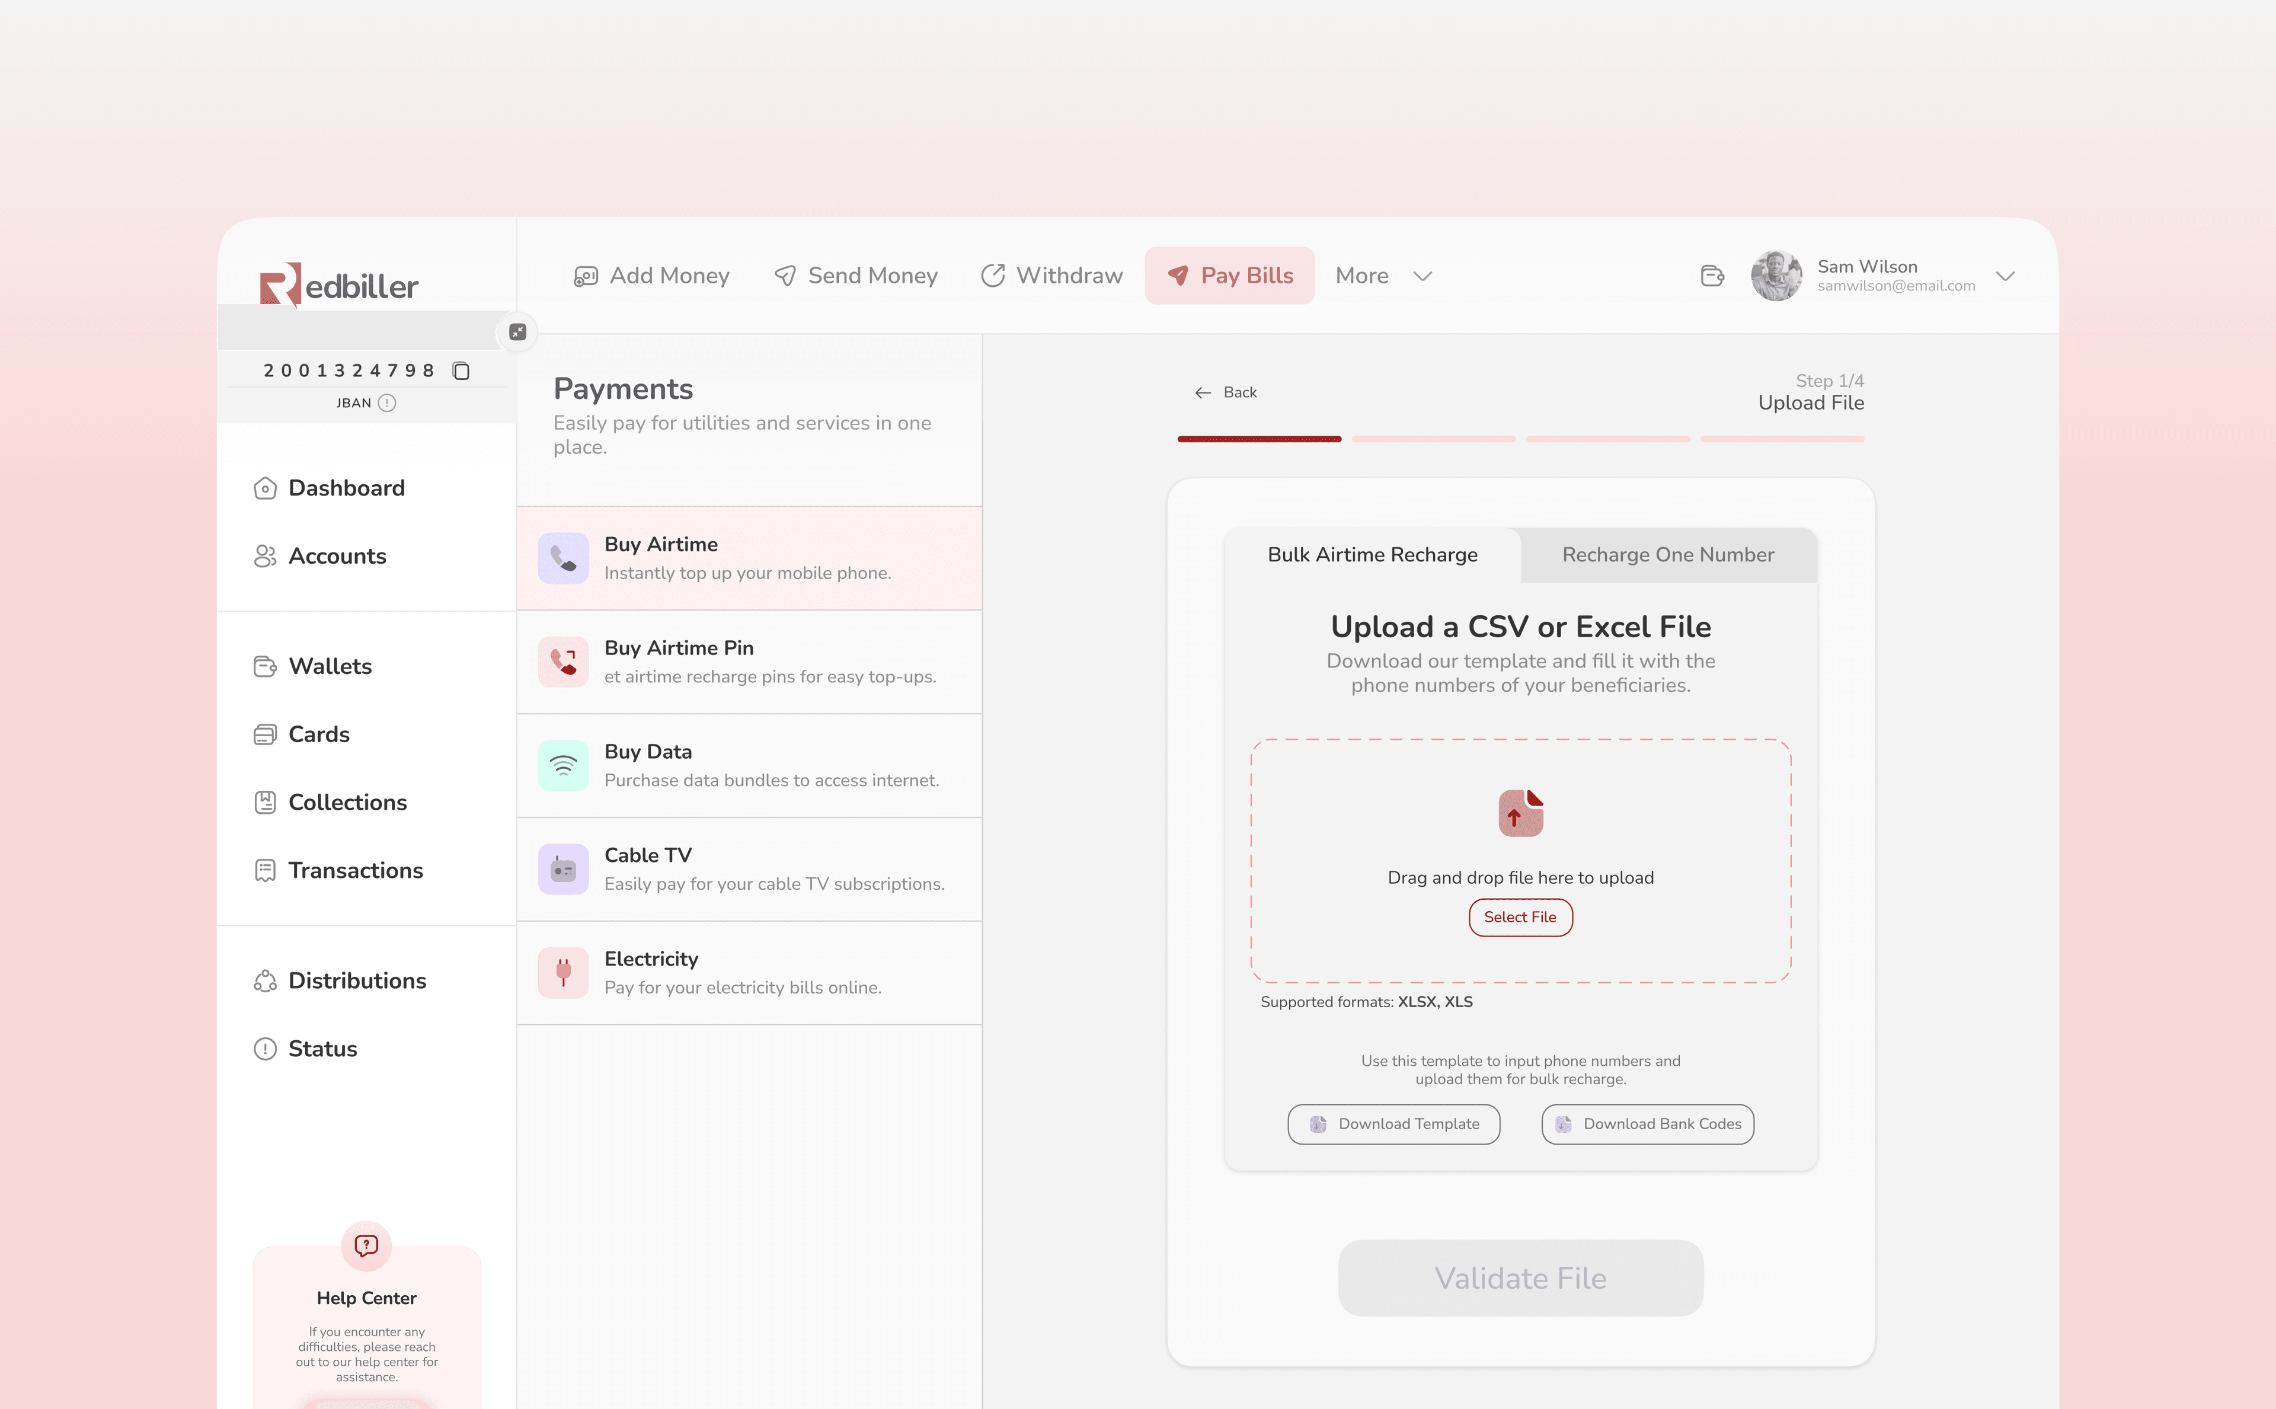Click the Download Bank Codes button
Screen dimensions: 2276x1409
coord(1648,1123)
